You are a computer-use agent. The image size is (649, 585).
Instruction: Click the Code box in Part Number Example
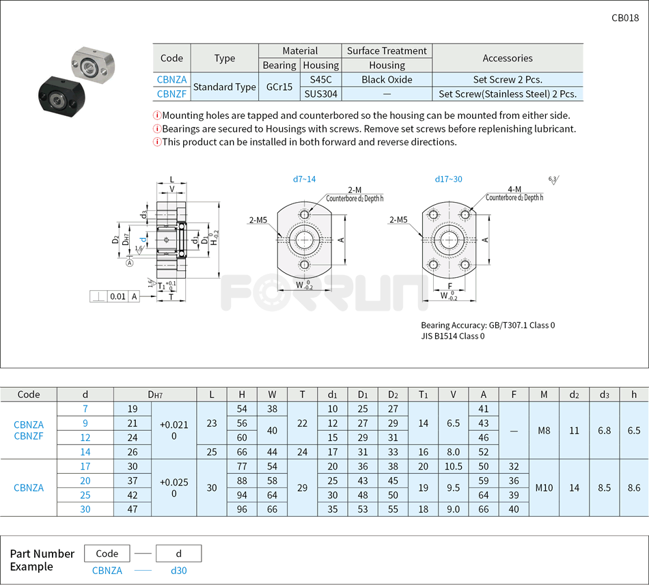[107, 553]
